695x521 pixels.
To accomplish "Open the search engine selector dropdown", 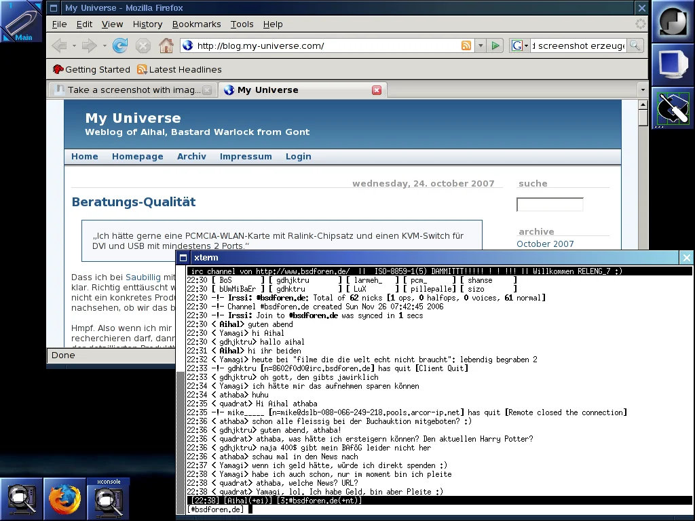I will pyautogui.click(x=526, y=45).
